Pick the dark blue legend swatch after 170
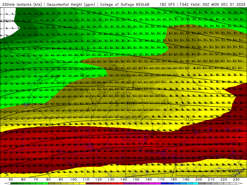Image resolution: width=247 pixels, height=185 pixels. (x=164, y=183)
